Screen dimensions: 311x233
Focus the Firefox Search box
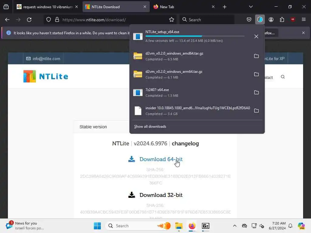(207, 20)
